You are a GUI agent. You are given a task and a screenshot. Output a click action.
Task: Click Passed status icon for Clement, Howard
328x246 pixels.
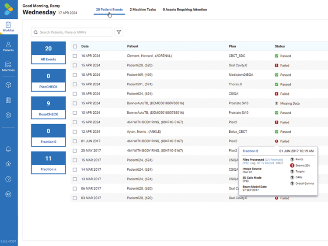pyautogui.click(x=276, y=56)
